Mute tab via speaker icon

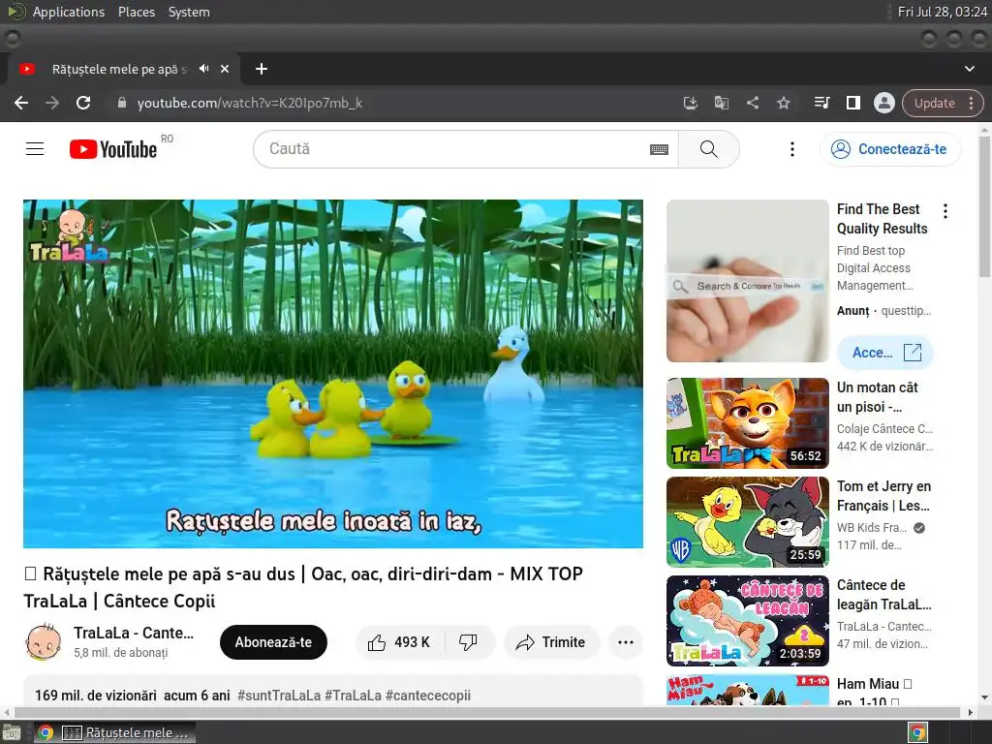[203, 69]
